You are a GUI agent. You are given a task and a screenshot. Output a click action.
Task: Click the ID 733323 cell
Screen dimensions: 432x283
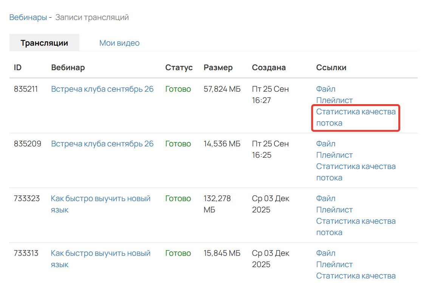(x=27, y=198)
